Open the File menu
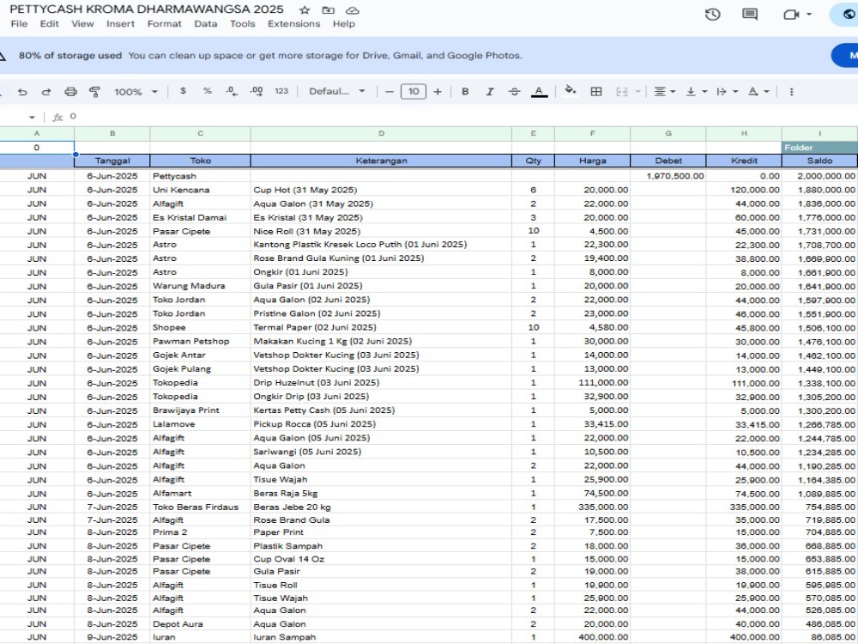Image resolution: width=858 pixels, height=644 pixels. 19,23
